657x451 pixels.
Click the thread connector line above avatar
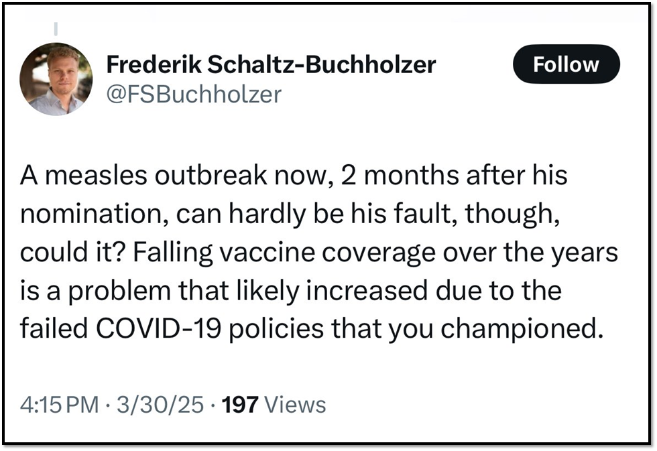tap(56, 28)
